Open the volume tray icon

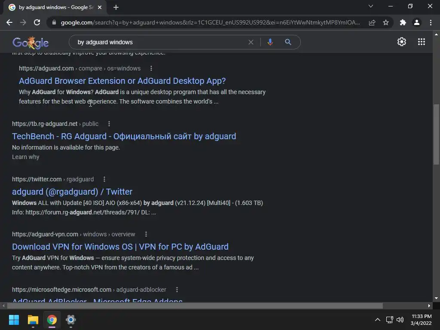coord(400,320)
